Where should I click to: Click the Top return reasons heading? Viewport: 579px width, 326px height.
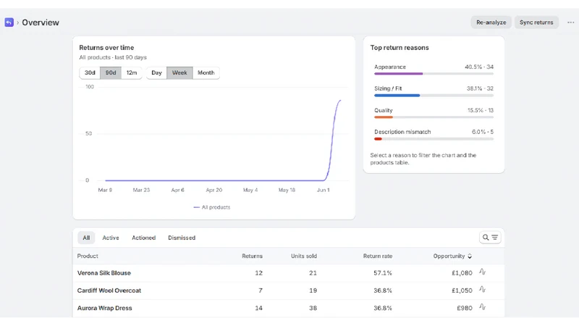400,48
